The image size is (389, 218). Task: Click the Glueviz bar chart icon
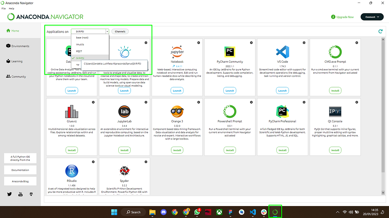pyautogui.click(x=72, y=111)
